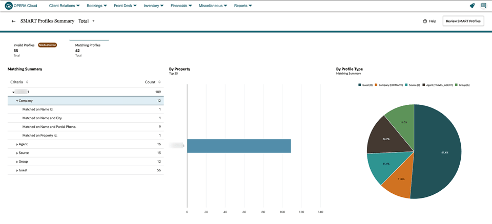Collapse the top property row with 109
This screenshot has width=492, height=224.
point(13,92)
